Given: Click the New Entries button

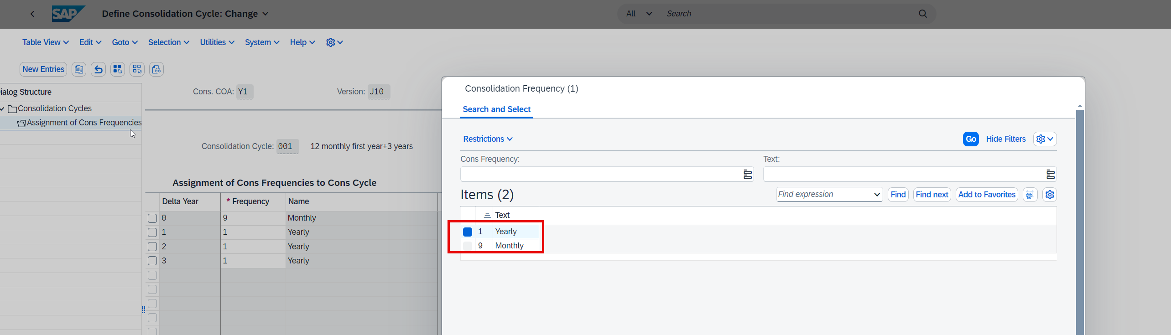Looking at the screenshot, I should (x=43, y=69).
